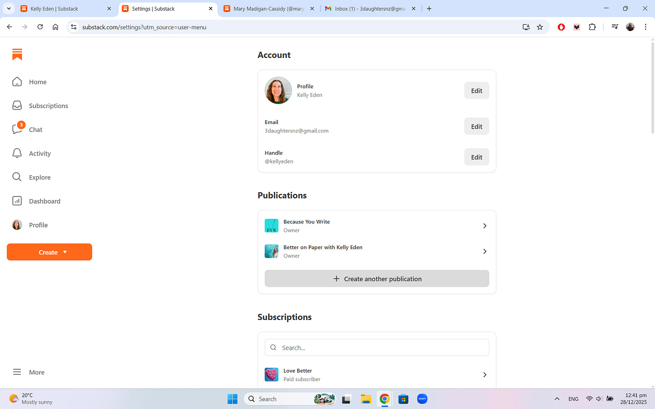This screenshot has height=409, width=655.
Task: Expand the orange Create dropdown
Action: (x=49, y=252)
